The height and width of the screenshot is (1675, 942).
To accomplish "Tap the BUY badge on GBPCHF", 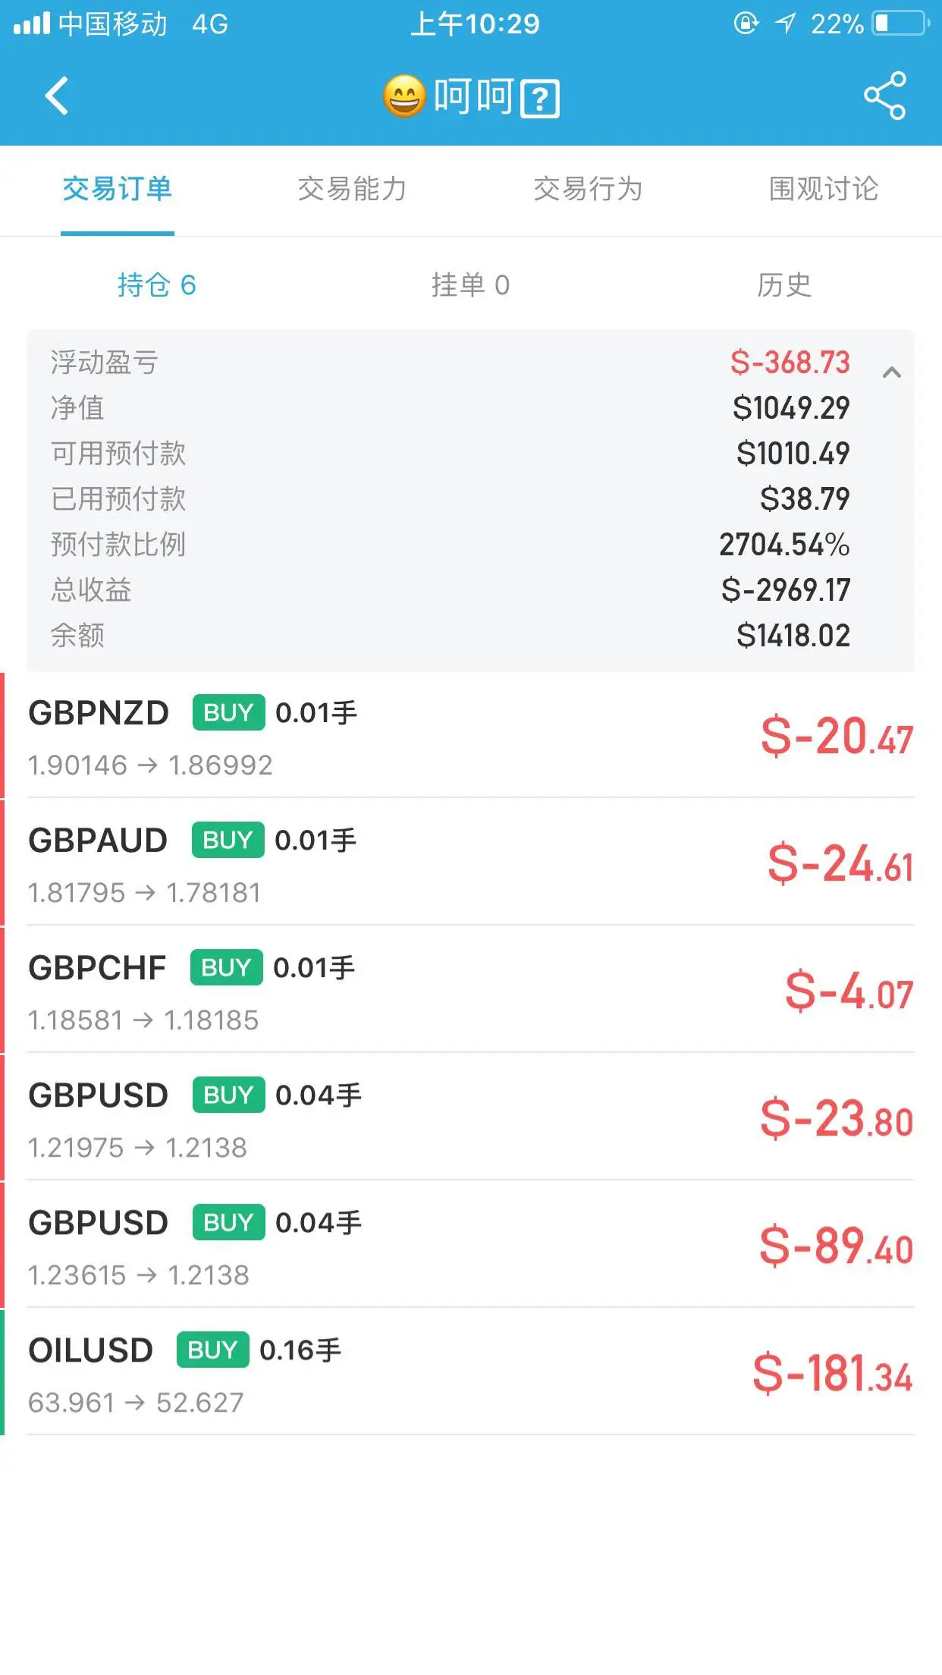I will click(x=226, y=967).
